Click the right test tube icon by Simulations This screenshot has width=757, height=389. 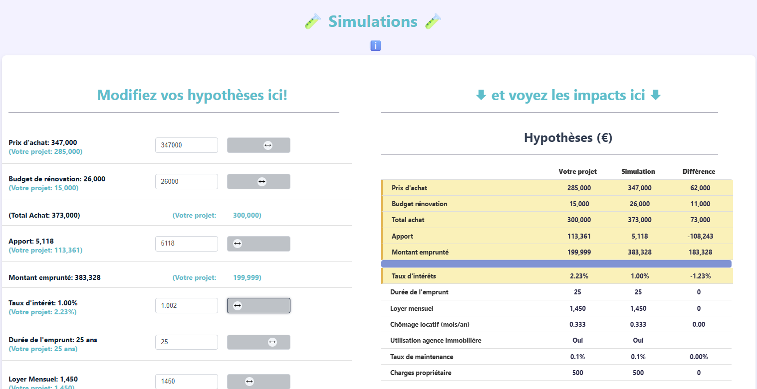pos(433,21)
